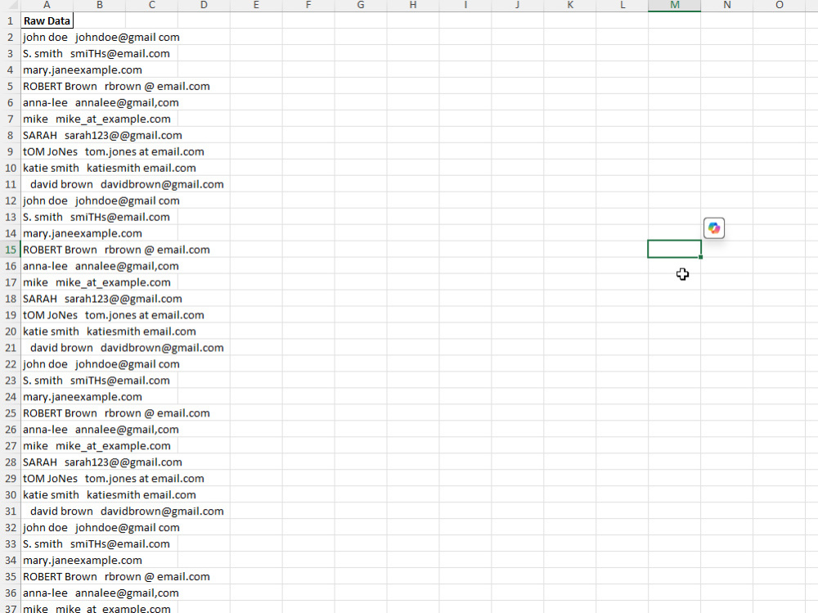
Task: Click S. smith entry in row 23
Action: (96, 381)
